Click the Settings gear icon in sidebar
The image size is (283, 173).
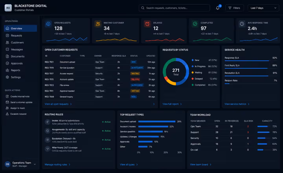(7, 77)
